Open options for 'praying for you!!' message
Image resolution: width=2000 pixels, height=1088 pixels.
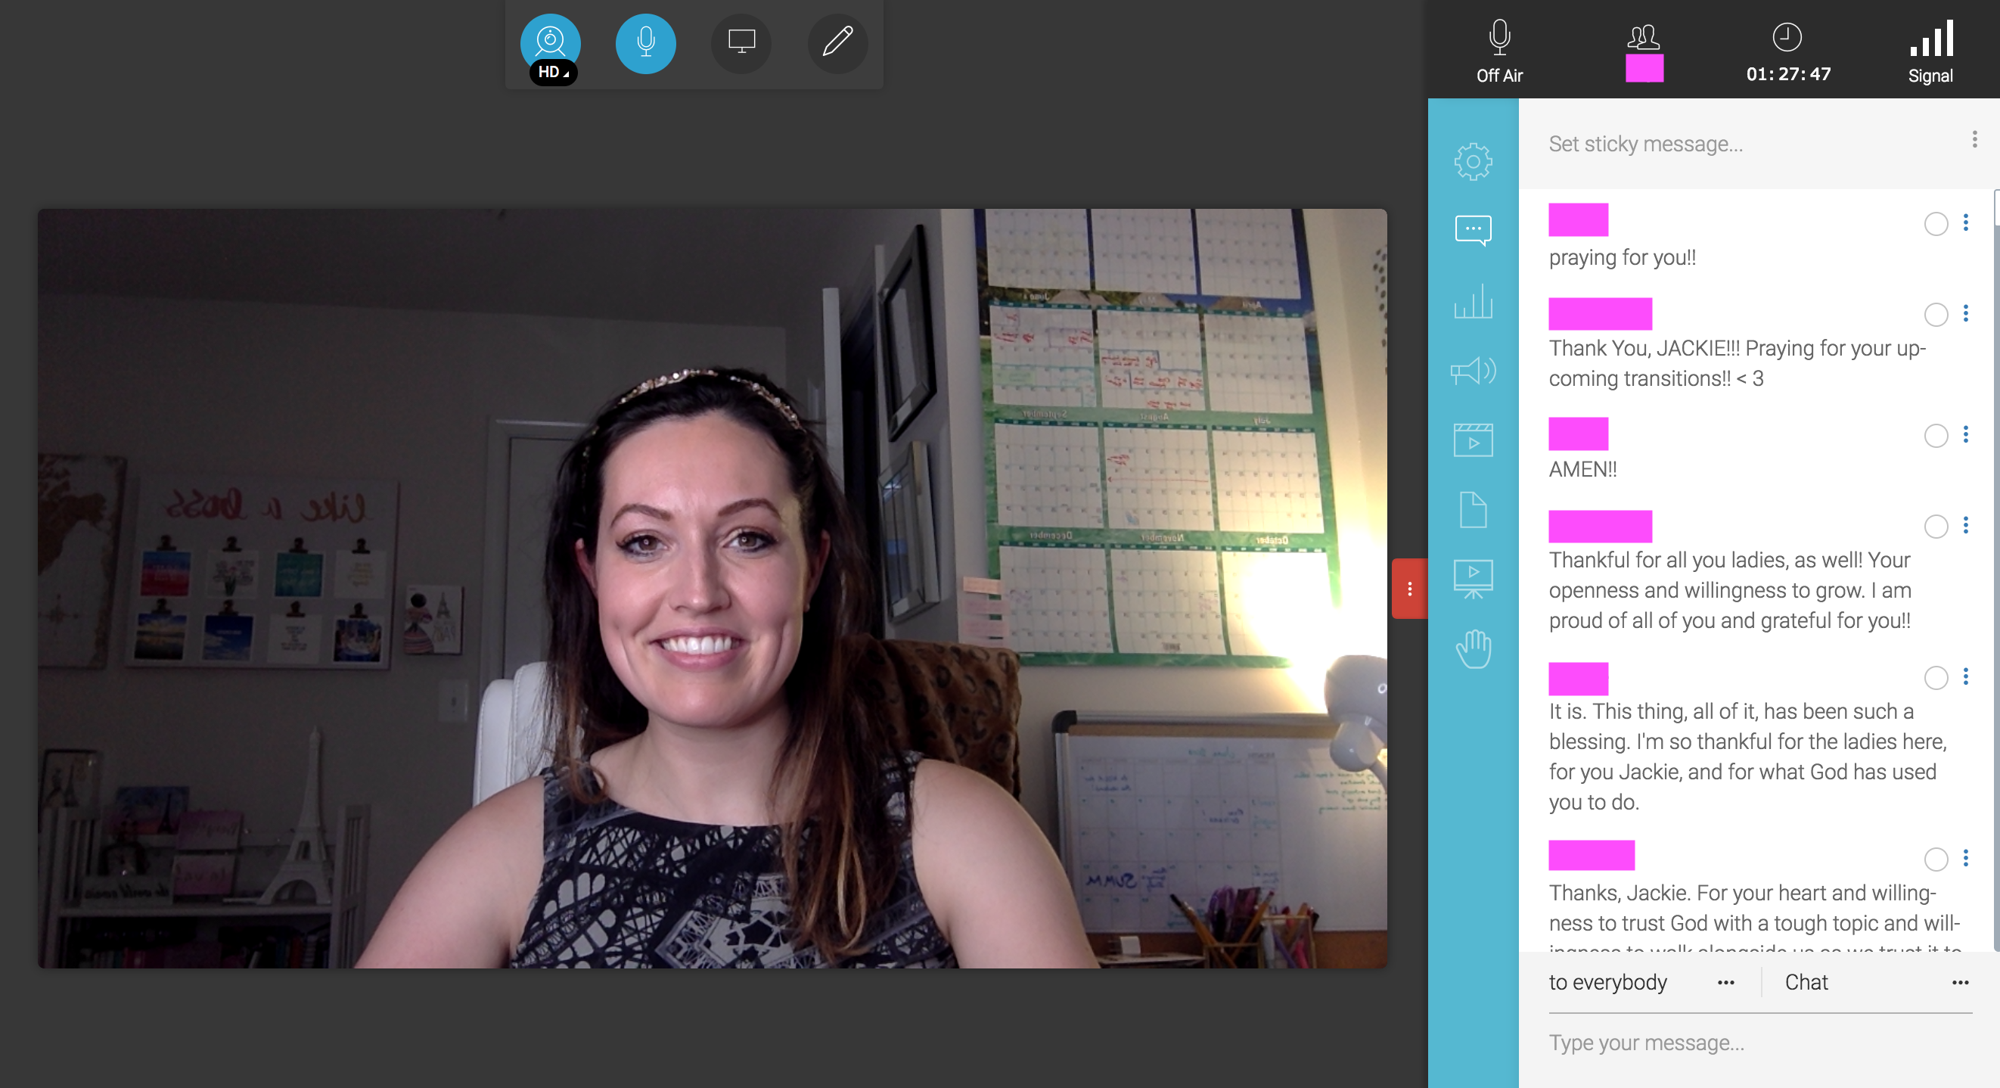(1965, 223)
